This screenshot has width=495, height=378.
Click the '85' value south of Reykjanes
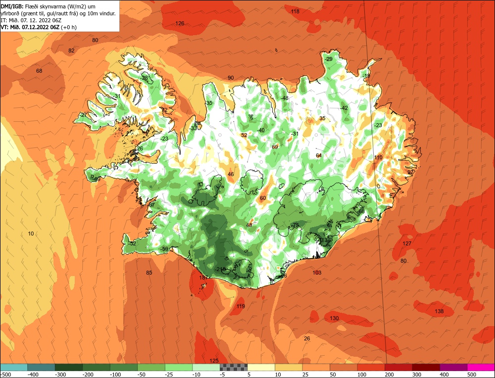[149, 273]
